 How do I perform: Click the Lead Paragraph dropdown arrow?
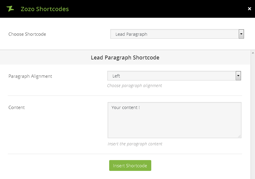pos(241,34)
